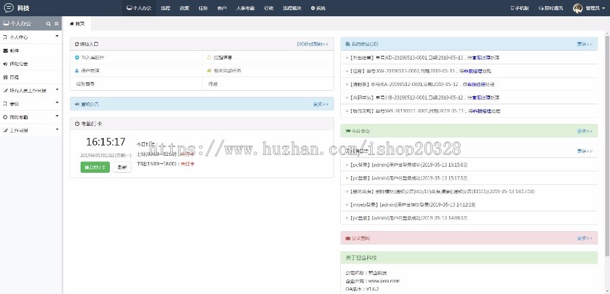
Task: Open the sidebar search magnifier icon
Action: [x=49, y=24]
